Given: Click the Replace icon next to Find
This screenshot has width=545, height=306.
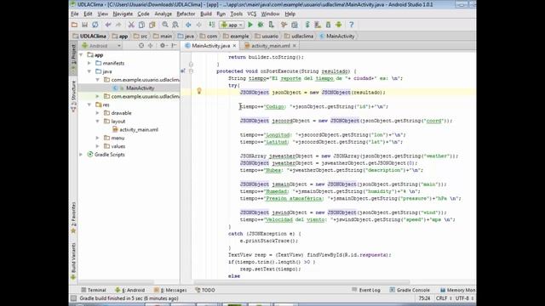Looking at the screenshot, I should pos(175,25).
